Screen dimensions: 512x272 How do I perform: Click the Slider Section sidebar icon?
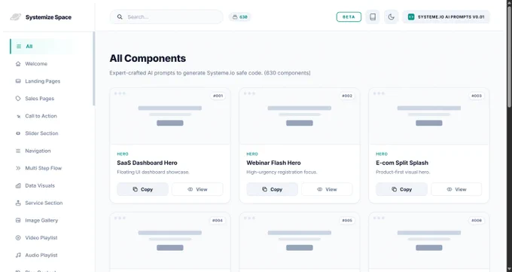[x=18, y=133]
